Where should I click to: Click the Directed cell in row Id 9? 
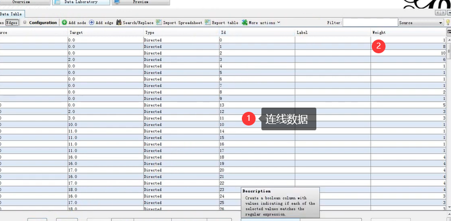pos(181,99)
